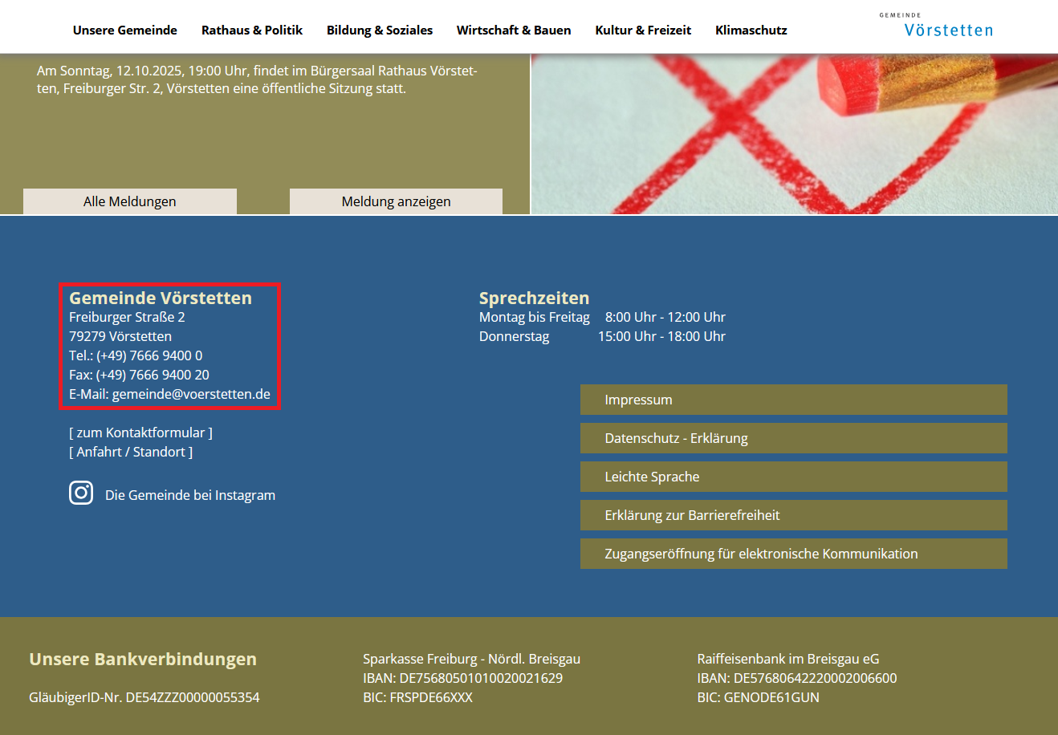Open the Rathaus & Politik menu

coord(252,30)
